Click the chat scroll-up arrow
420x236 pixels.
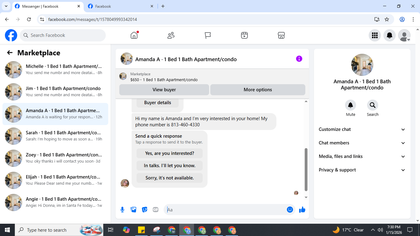(x=306, y=101)
